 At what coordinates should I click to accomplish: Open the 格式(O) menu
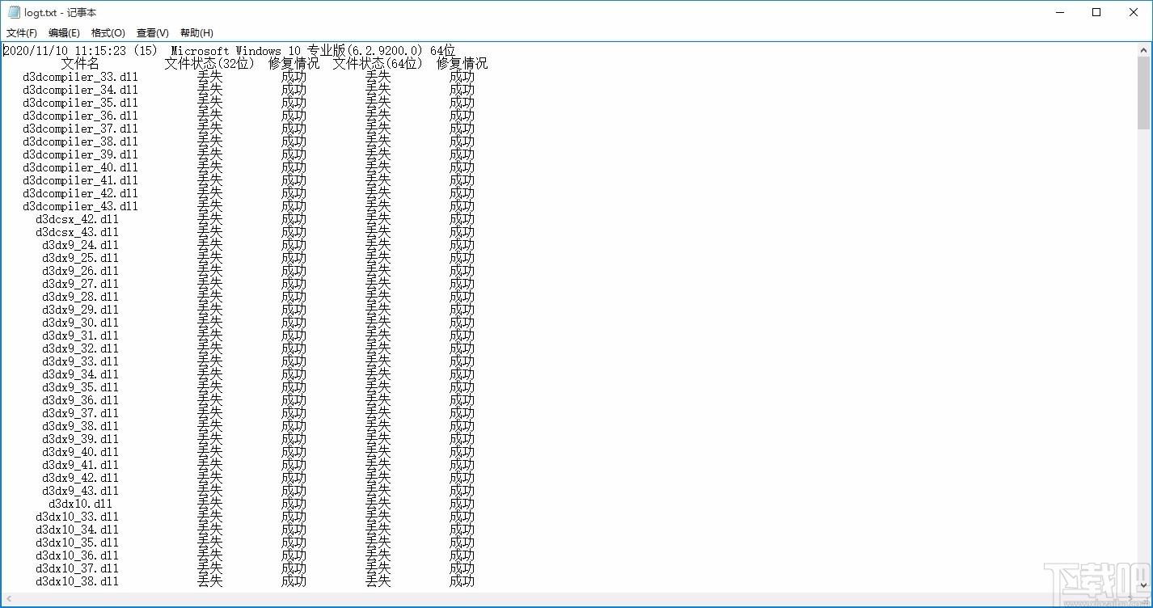[x=108, y=33]
